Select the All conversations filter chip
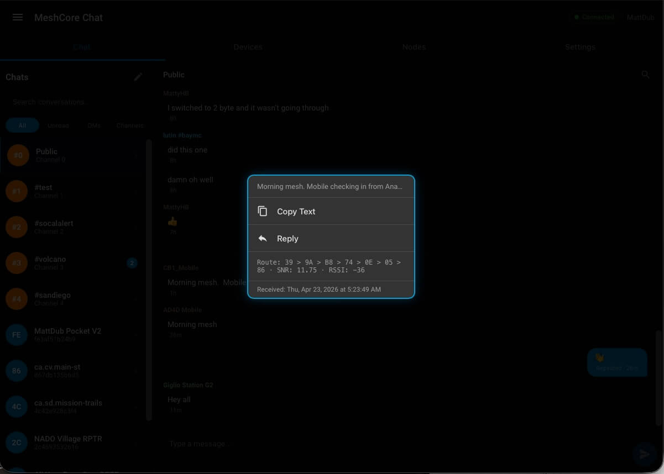The image size is (664, 474). [x=22, y=125]
